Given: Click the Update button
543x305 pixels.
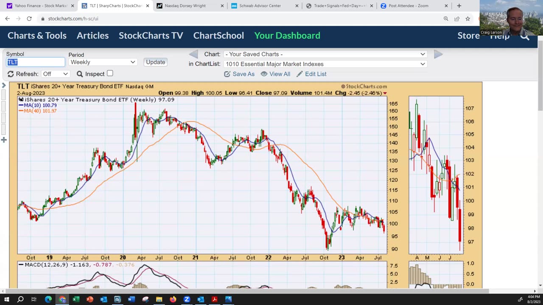Looking at the screenshot, I should point(155,62).
